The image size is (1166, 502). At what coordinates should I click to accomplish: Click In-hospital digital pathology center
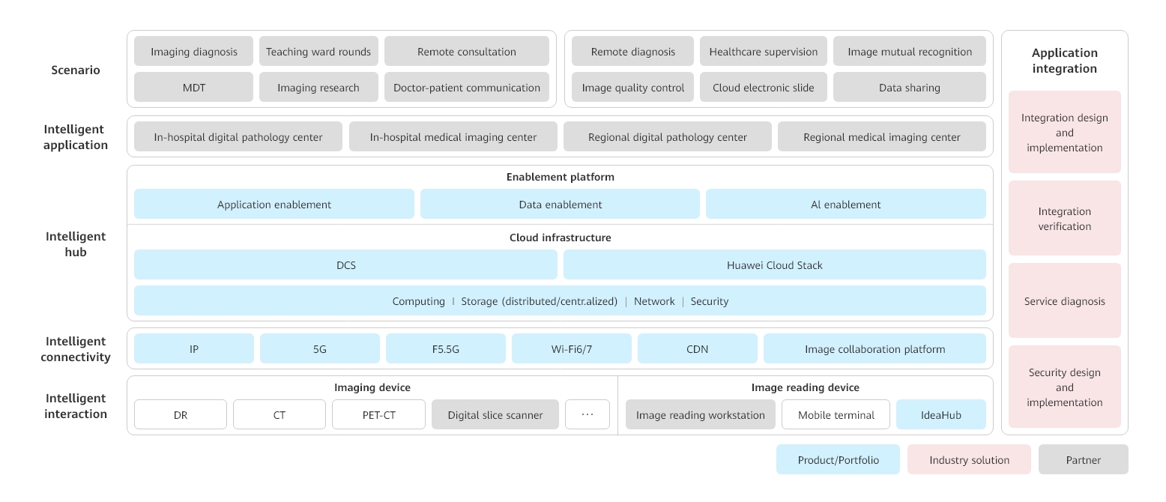point(238,137)
